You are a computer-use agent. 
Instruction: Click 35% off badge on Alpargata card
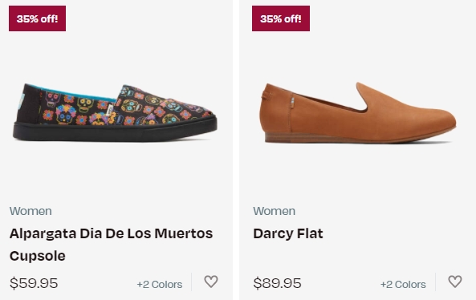coord(38,18)
